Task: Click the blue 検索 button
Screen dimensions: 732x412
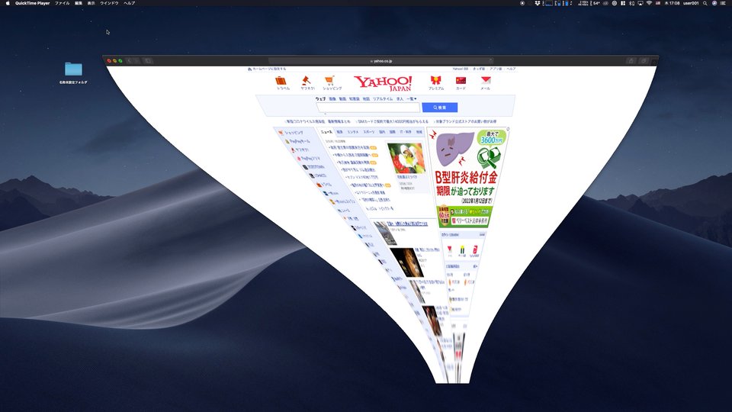Action: click(x=440, y=108)
